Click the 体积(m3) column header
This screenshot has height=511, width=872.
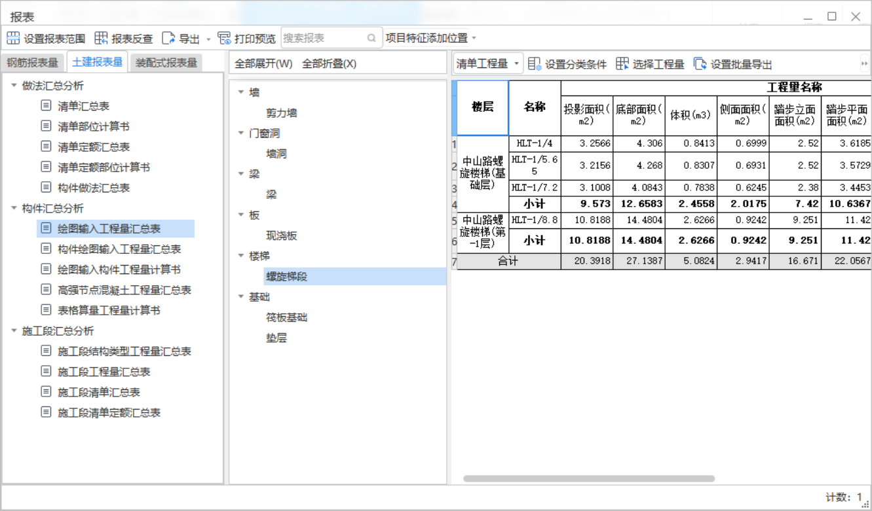pyautogui.click(x=691, y=115)
